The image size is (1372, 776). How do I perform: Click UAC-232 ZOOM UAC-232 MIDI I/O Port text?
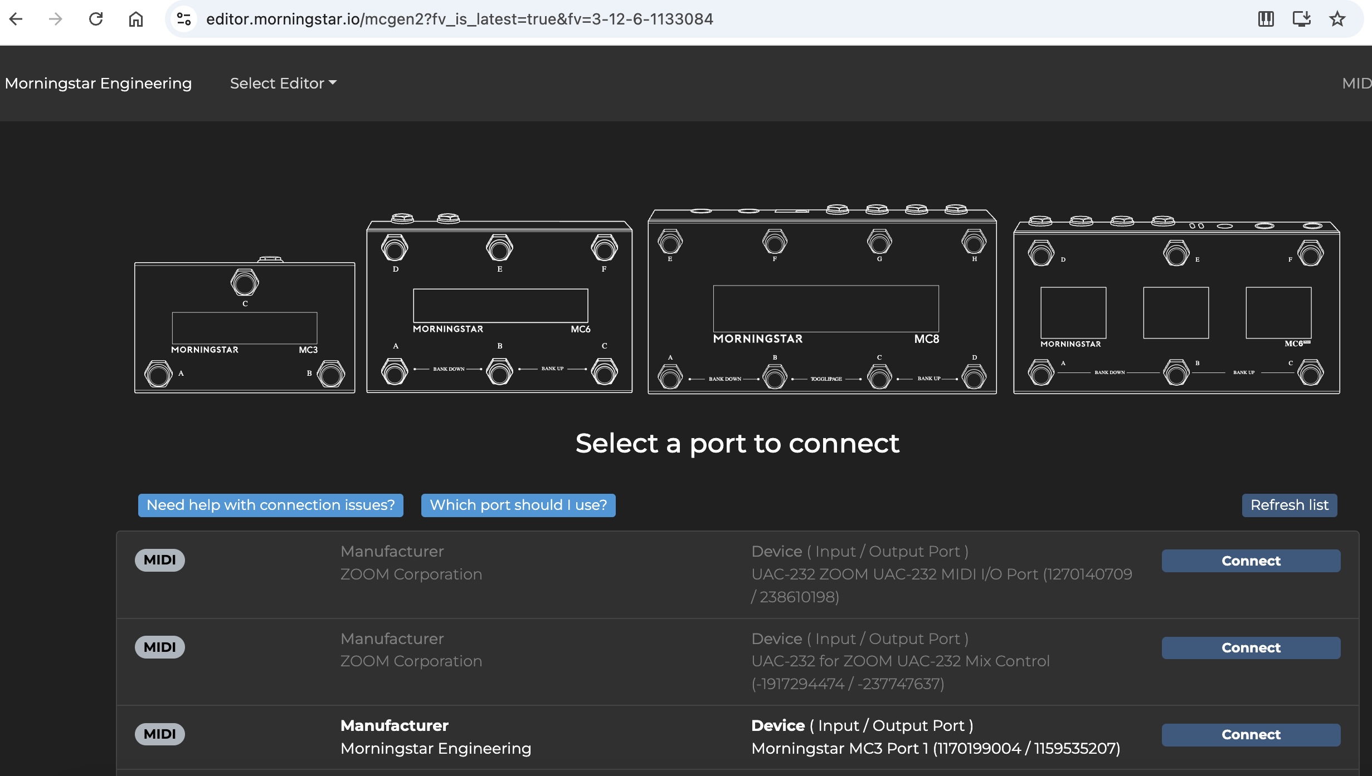942,586
